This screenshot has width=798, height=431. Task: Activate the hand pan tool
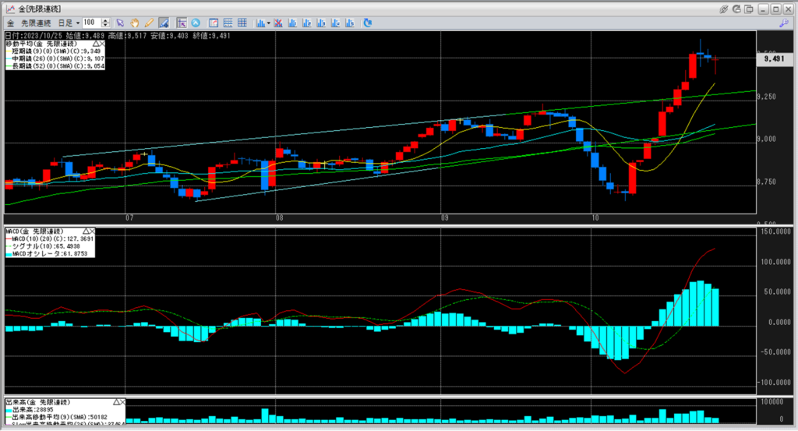(x=135, y=23)
